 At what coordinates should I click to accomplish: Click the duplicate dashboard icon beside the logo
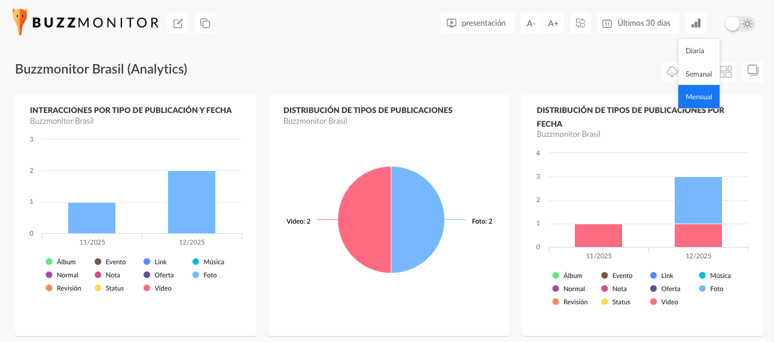(205, 23)
